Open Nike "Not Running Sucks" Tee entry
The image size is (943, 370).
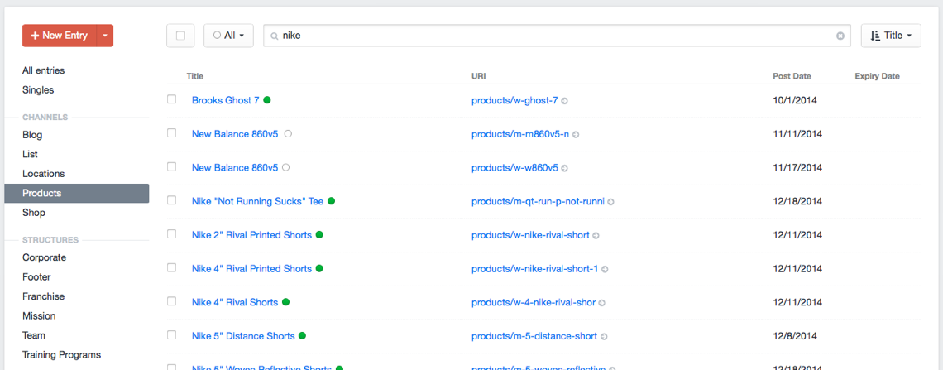click(x=258, y=201)
